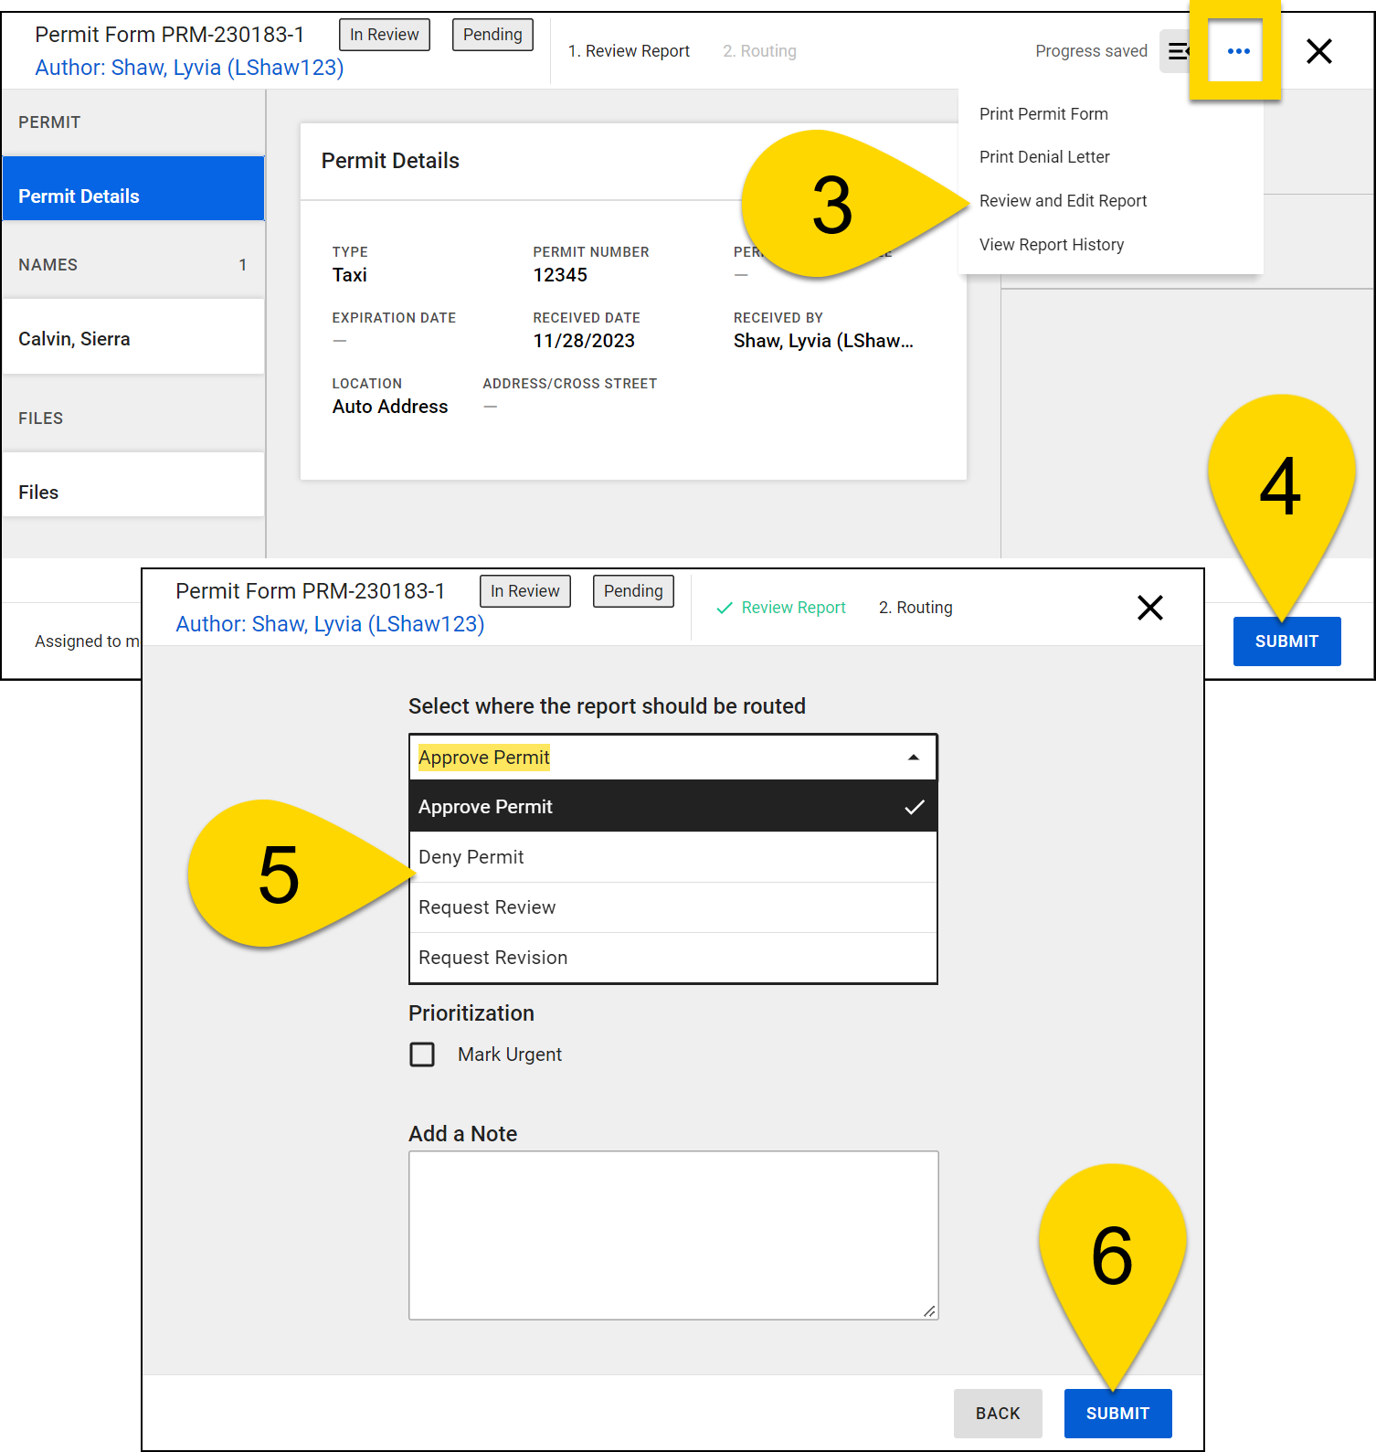Click the panel toggle icon beside Progress saved

tap(1176, 51)
